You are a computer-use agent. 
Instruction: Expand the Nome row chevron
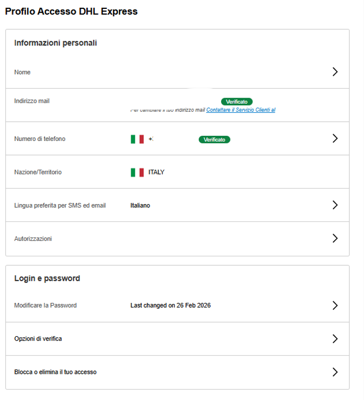(x=335, y=72)
